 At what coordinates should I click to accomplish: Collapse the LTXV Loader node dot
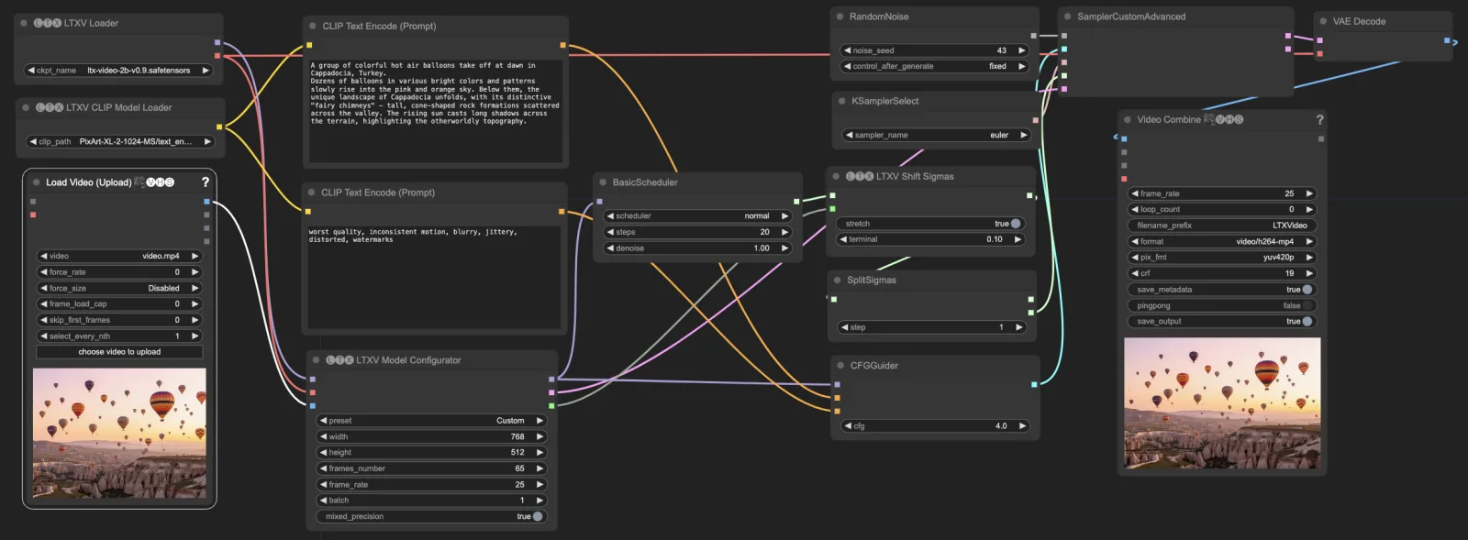click(x=24, y=23)
